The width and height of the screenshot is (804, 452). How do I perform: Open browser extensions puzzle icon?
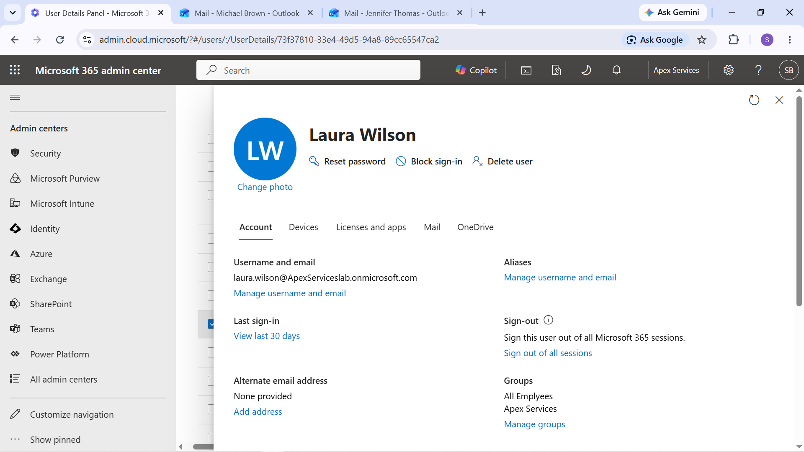[x=734, y=40]
